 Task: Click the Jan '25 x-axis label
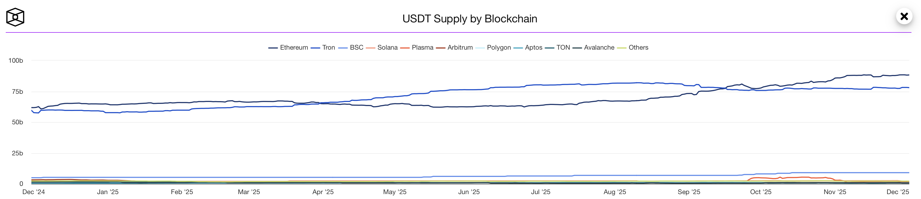[107, 192]
